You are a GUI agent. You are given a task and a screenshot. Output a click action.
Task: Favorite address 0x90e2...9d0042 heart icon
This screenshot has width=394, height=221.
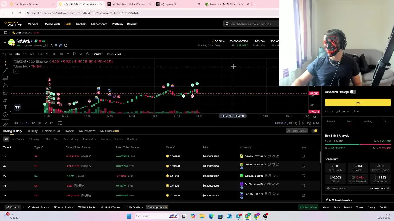pos(274,176)
